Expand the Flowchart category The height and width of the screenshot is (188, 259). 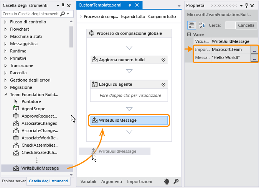tap(5, 29)
